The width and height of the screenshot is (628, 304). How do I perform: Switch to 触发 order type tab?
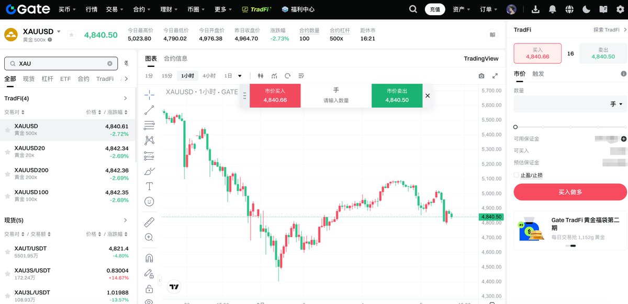[x=539, y=74]
